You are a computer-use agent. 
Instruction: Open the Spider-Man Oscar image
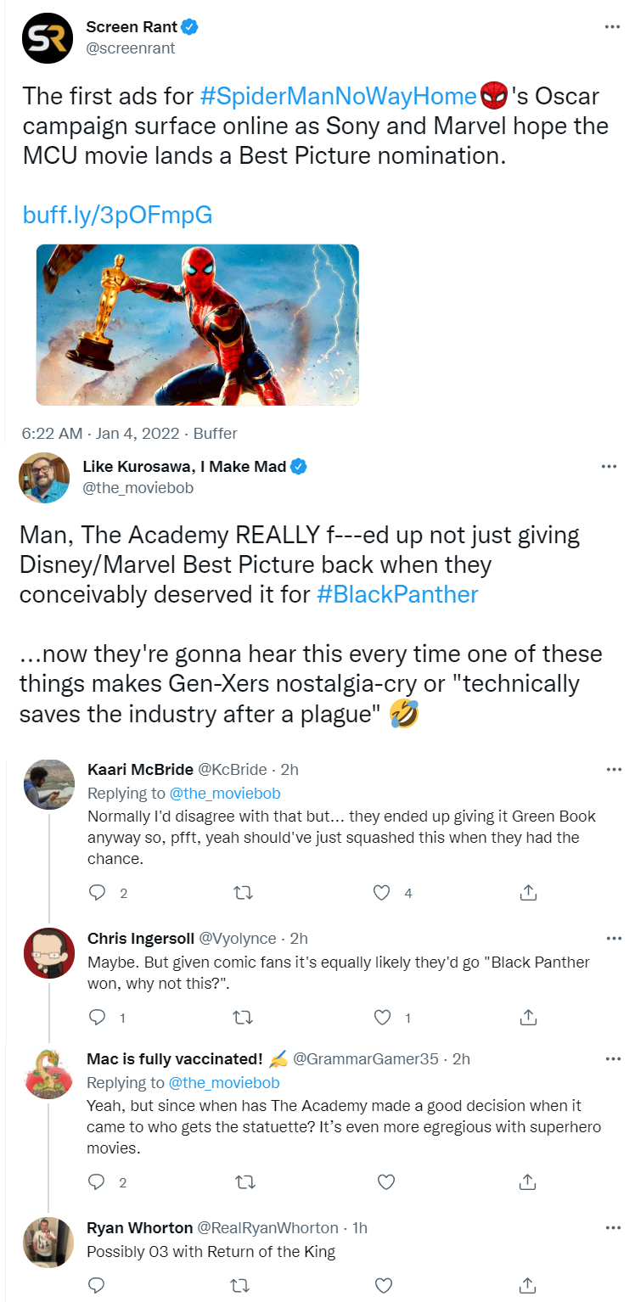(x=197, y=324)
